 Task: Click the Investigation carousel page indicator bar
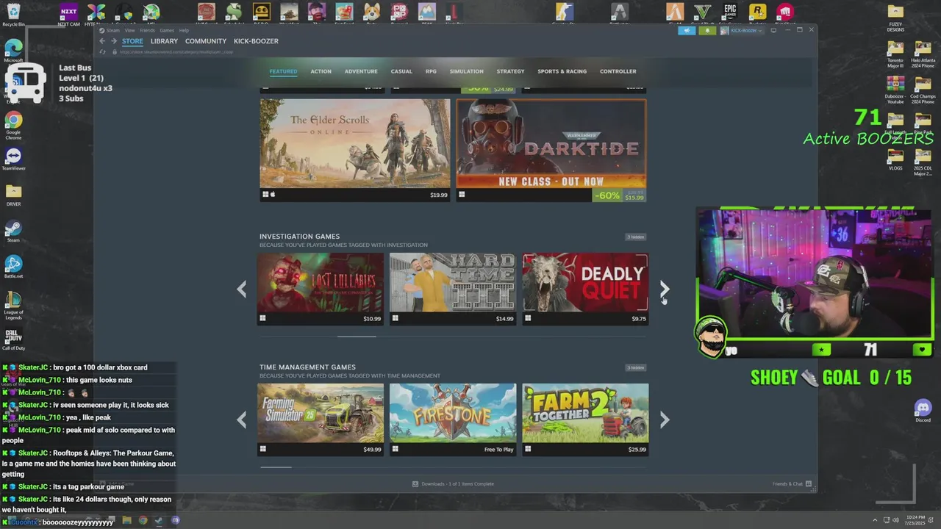tap(357, 337)
